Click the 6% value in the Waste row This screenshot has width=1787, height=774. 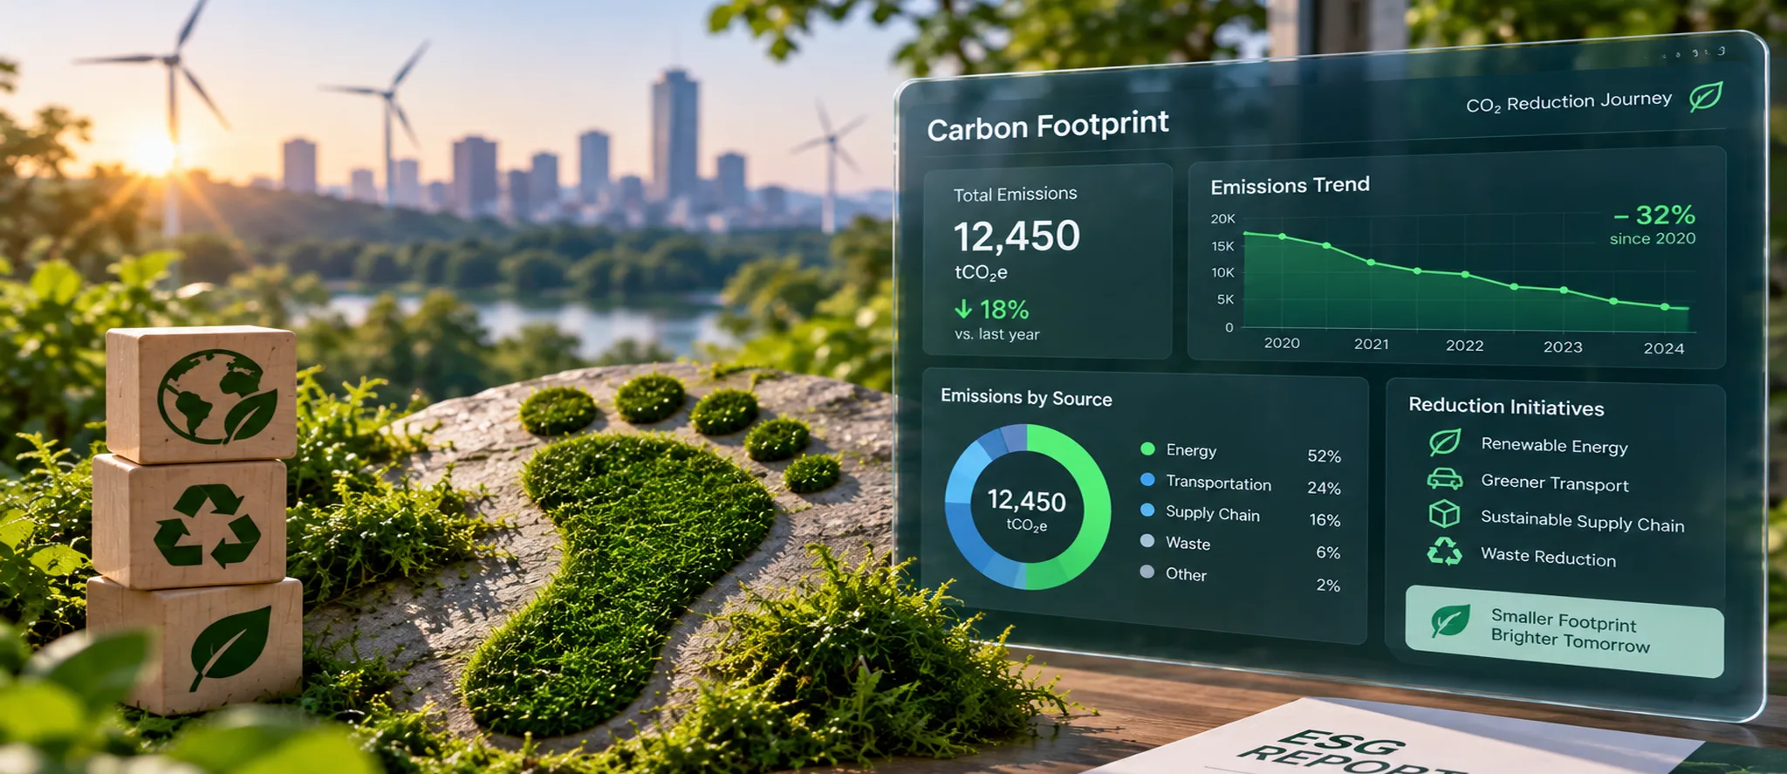pos(1328,552)
